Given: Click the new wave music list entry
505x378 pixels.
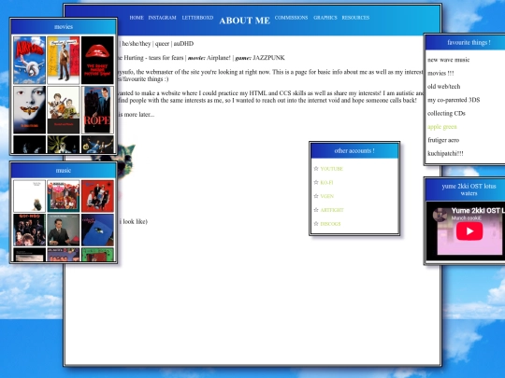Looking at the screenshot, I should (x=448, y=60).
